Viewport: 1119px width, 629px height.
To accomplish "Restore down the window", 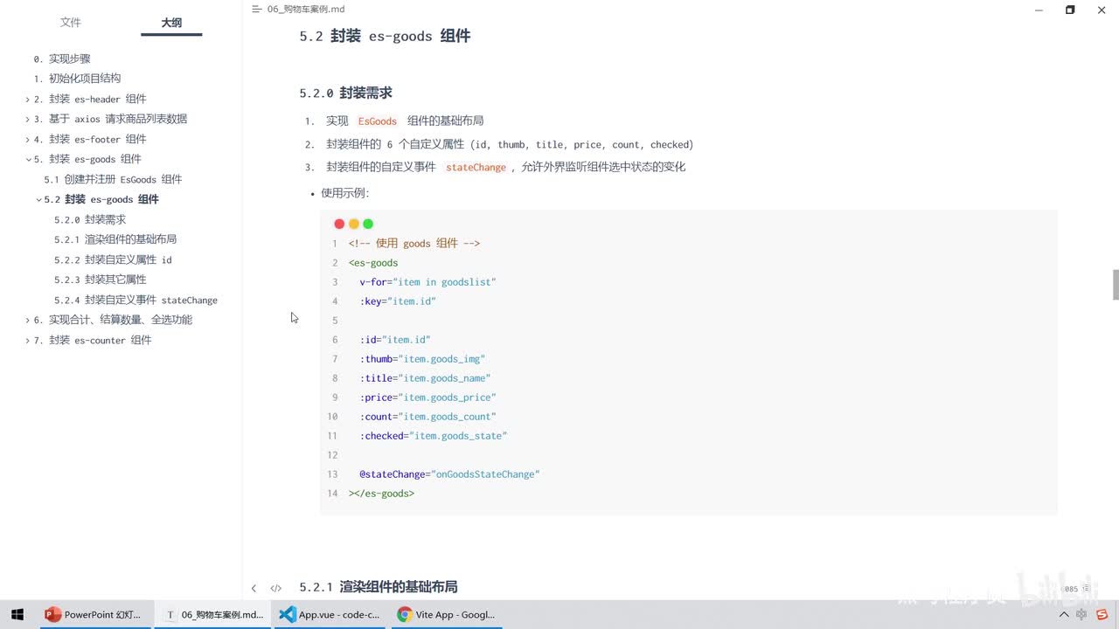I will pyautogui.click(x=1070, y=10).
